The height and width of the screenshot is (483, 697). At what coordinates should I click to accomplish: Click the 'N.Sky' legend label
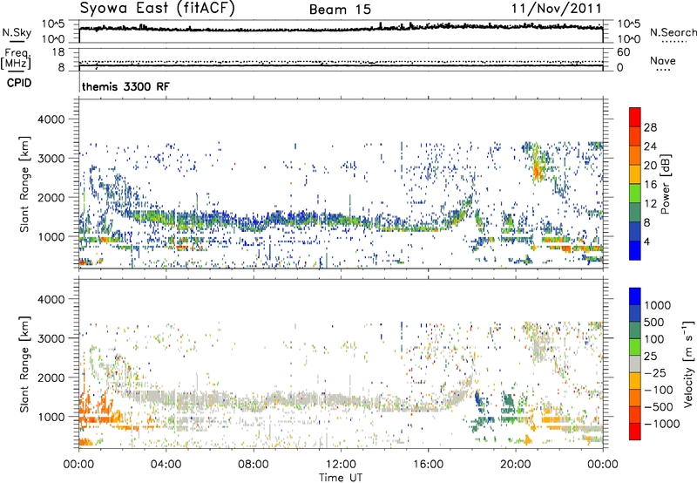17,32
